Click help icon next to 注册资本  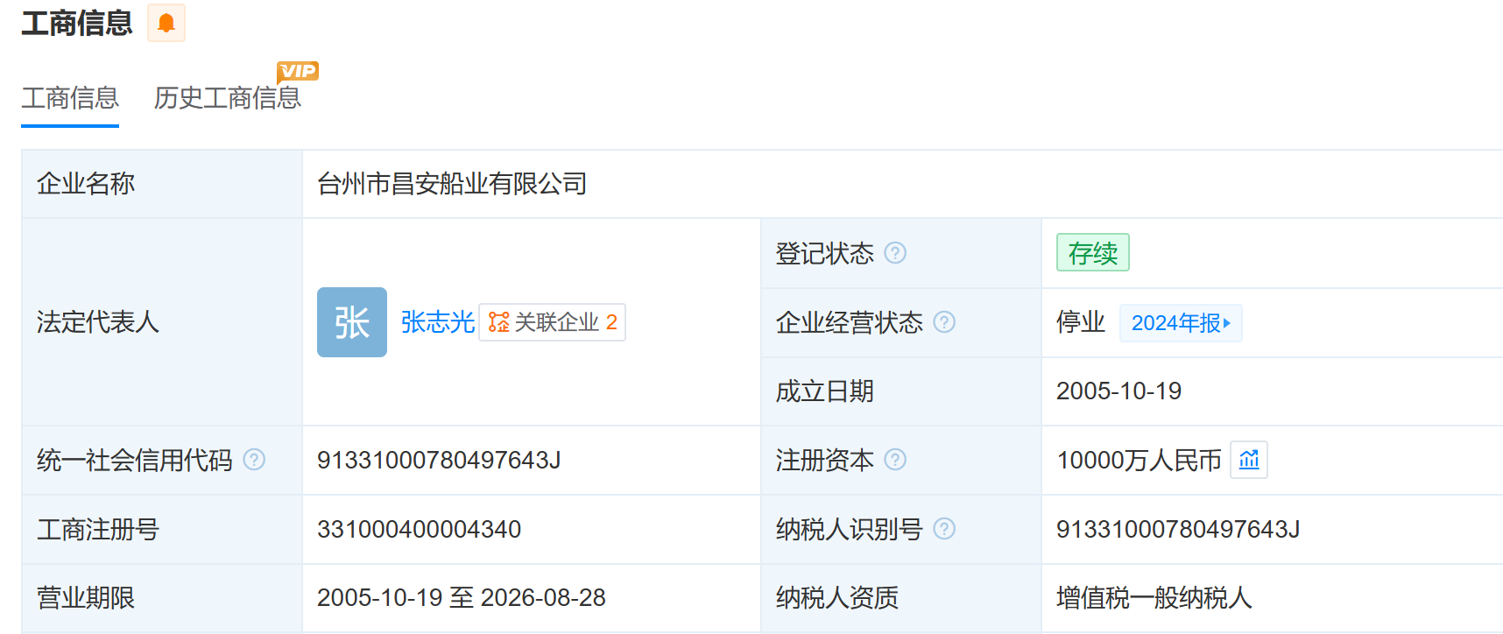895,460
